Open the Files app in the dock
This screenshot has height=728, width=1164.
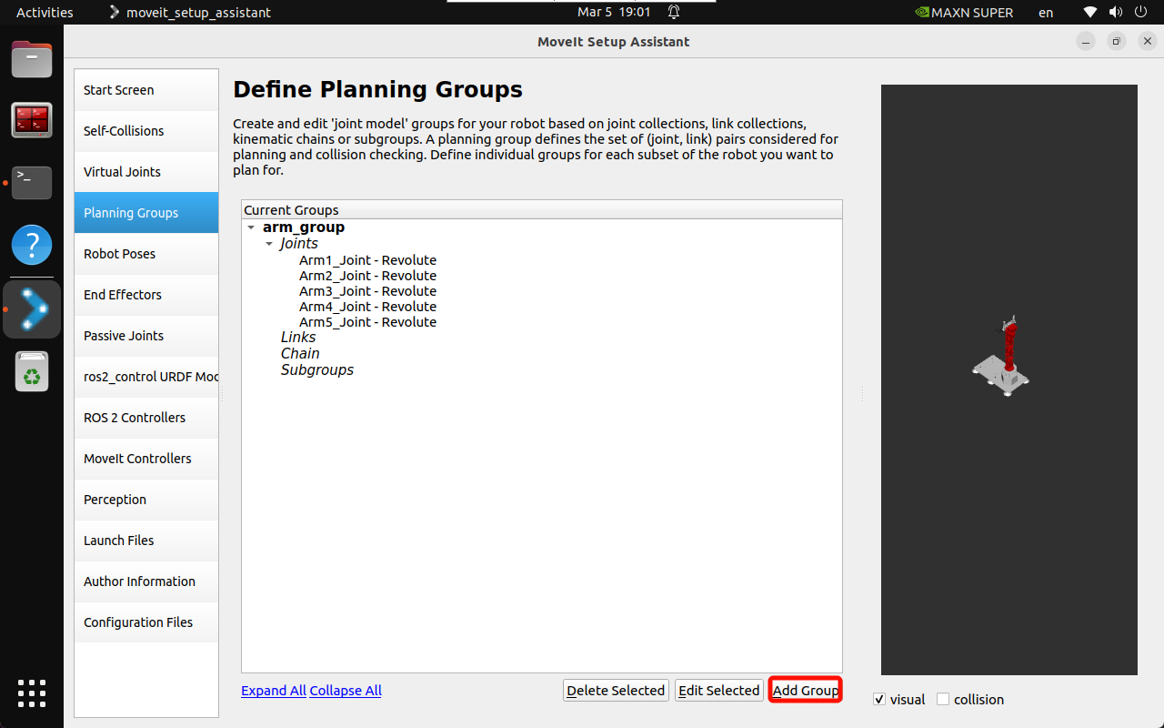[32, 60]
